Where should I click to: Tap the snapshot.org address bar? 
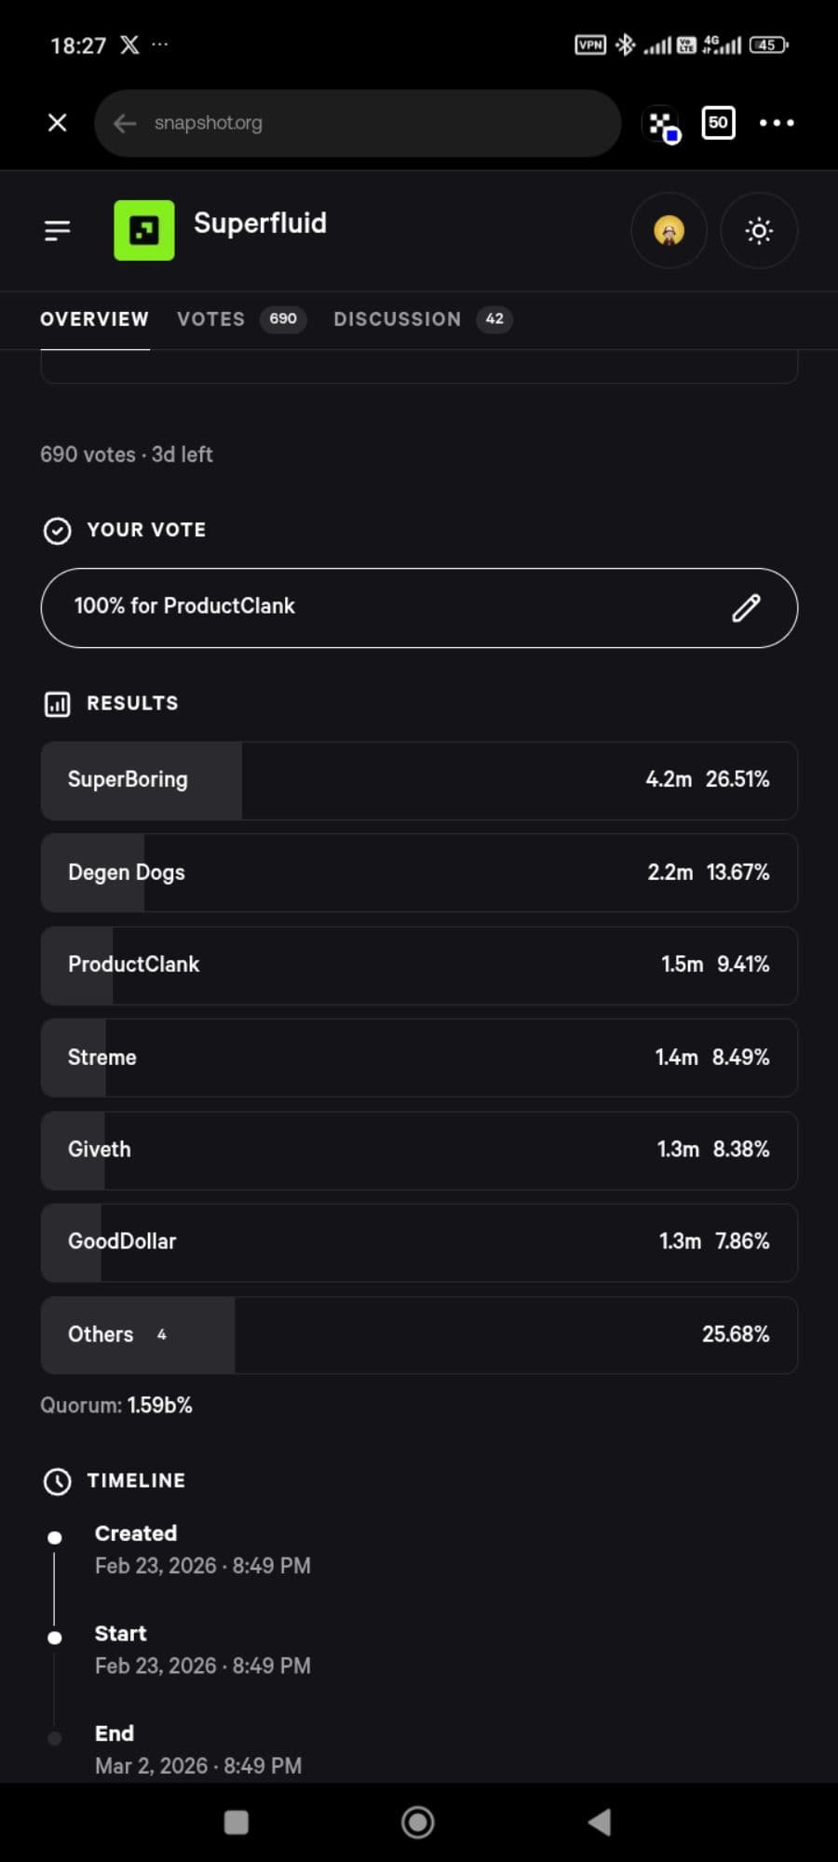[372, 123]
